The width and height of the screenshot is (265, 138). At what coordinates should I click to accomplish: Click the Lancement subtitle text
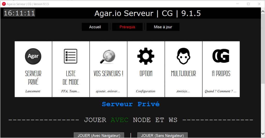click(x=33, y=91)
